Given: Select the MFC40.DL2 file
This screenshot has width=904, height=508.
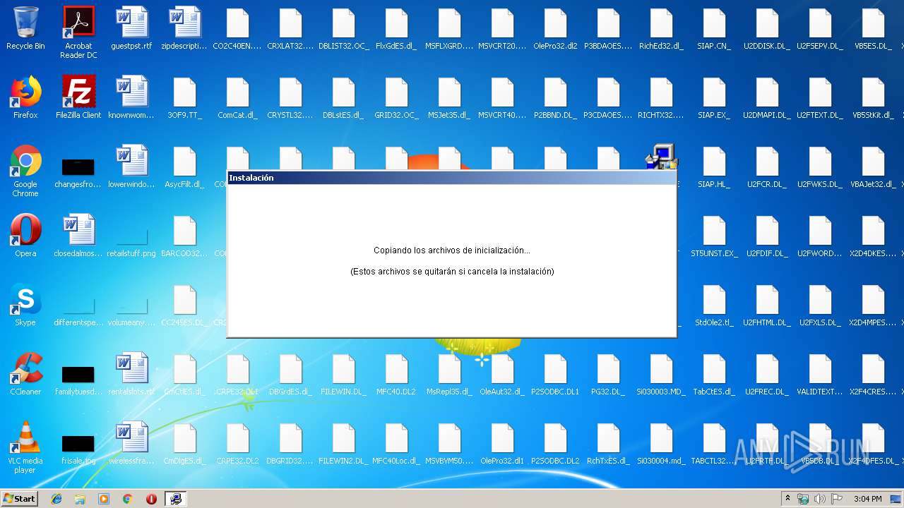Looking at the screenshot, I should [x=396, y=374].
